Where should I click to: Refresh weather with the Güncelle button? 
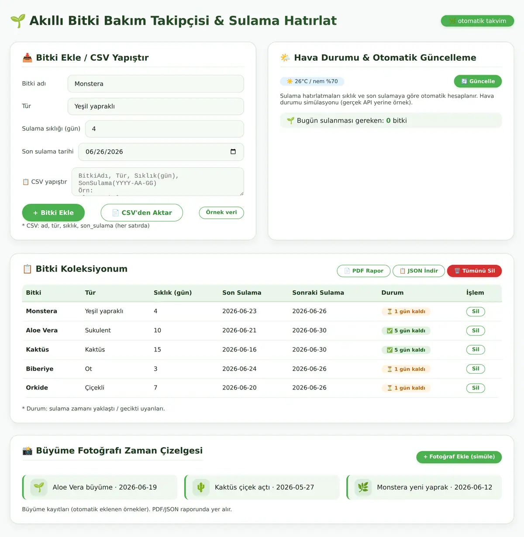coord(478,81)
